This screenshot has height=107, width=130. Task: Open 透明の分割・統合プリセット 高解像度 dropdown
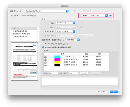pyautogui.click(x=73, y=40)
